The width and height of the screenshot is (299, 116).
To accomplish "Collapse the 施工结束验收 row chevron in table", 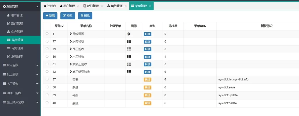I will click(71, 72).
